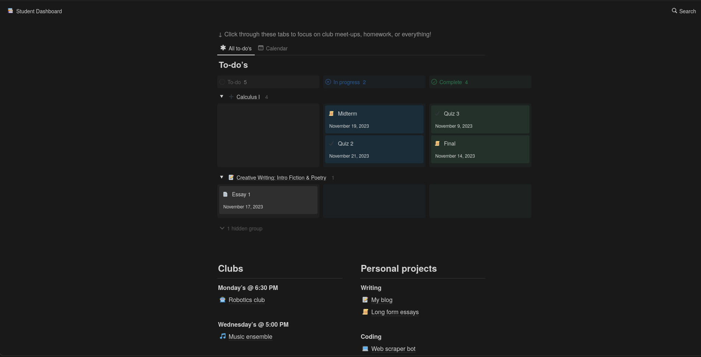The image size is (701, 357).
Task: Click the Calculus I item count 4
Action: click(x=266, y=97)
